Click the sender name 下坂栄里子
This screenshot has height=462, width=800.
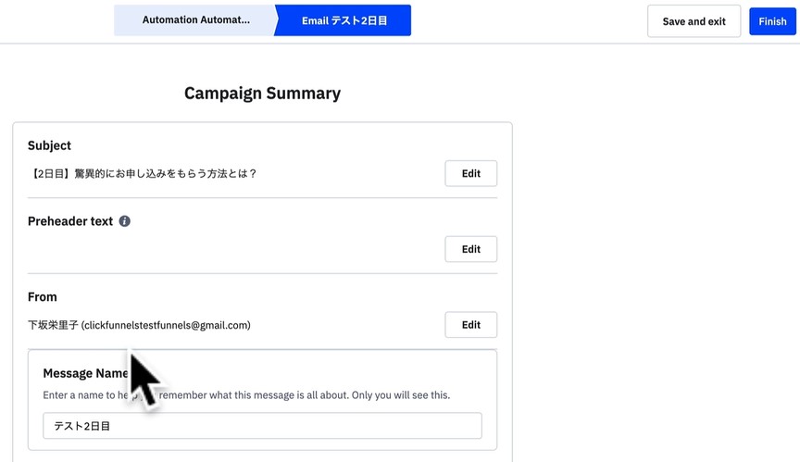tap(52, 325)
